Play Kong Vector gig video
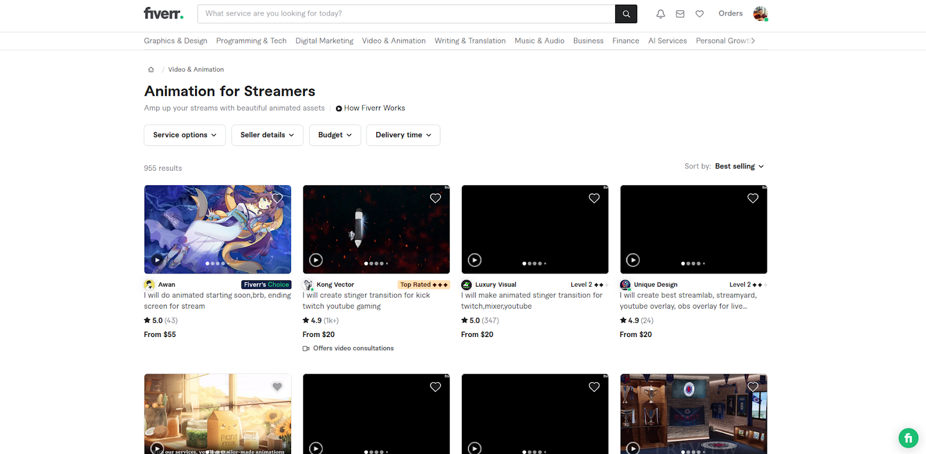Screen dimensions: 926x454 pos(316,260)
